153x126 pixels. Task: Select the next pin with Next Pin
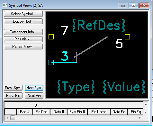coord(34,96)
